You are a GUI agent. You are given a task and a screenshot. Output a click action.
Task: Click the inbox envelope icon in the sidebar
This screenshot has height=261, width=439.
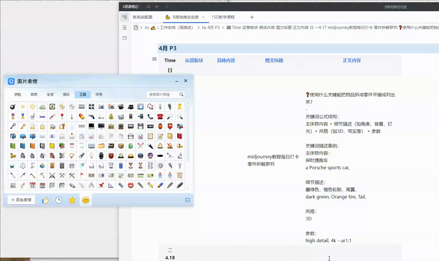[124, 38]
